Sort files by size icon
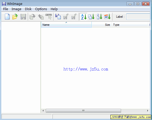 100,17
